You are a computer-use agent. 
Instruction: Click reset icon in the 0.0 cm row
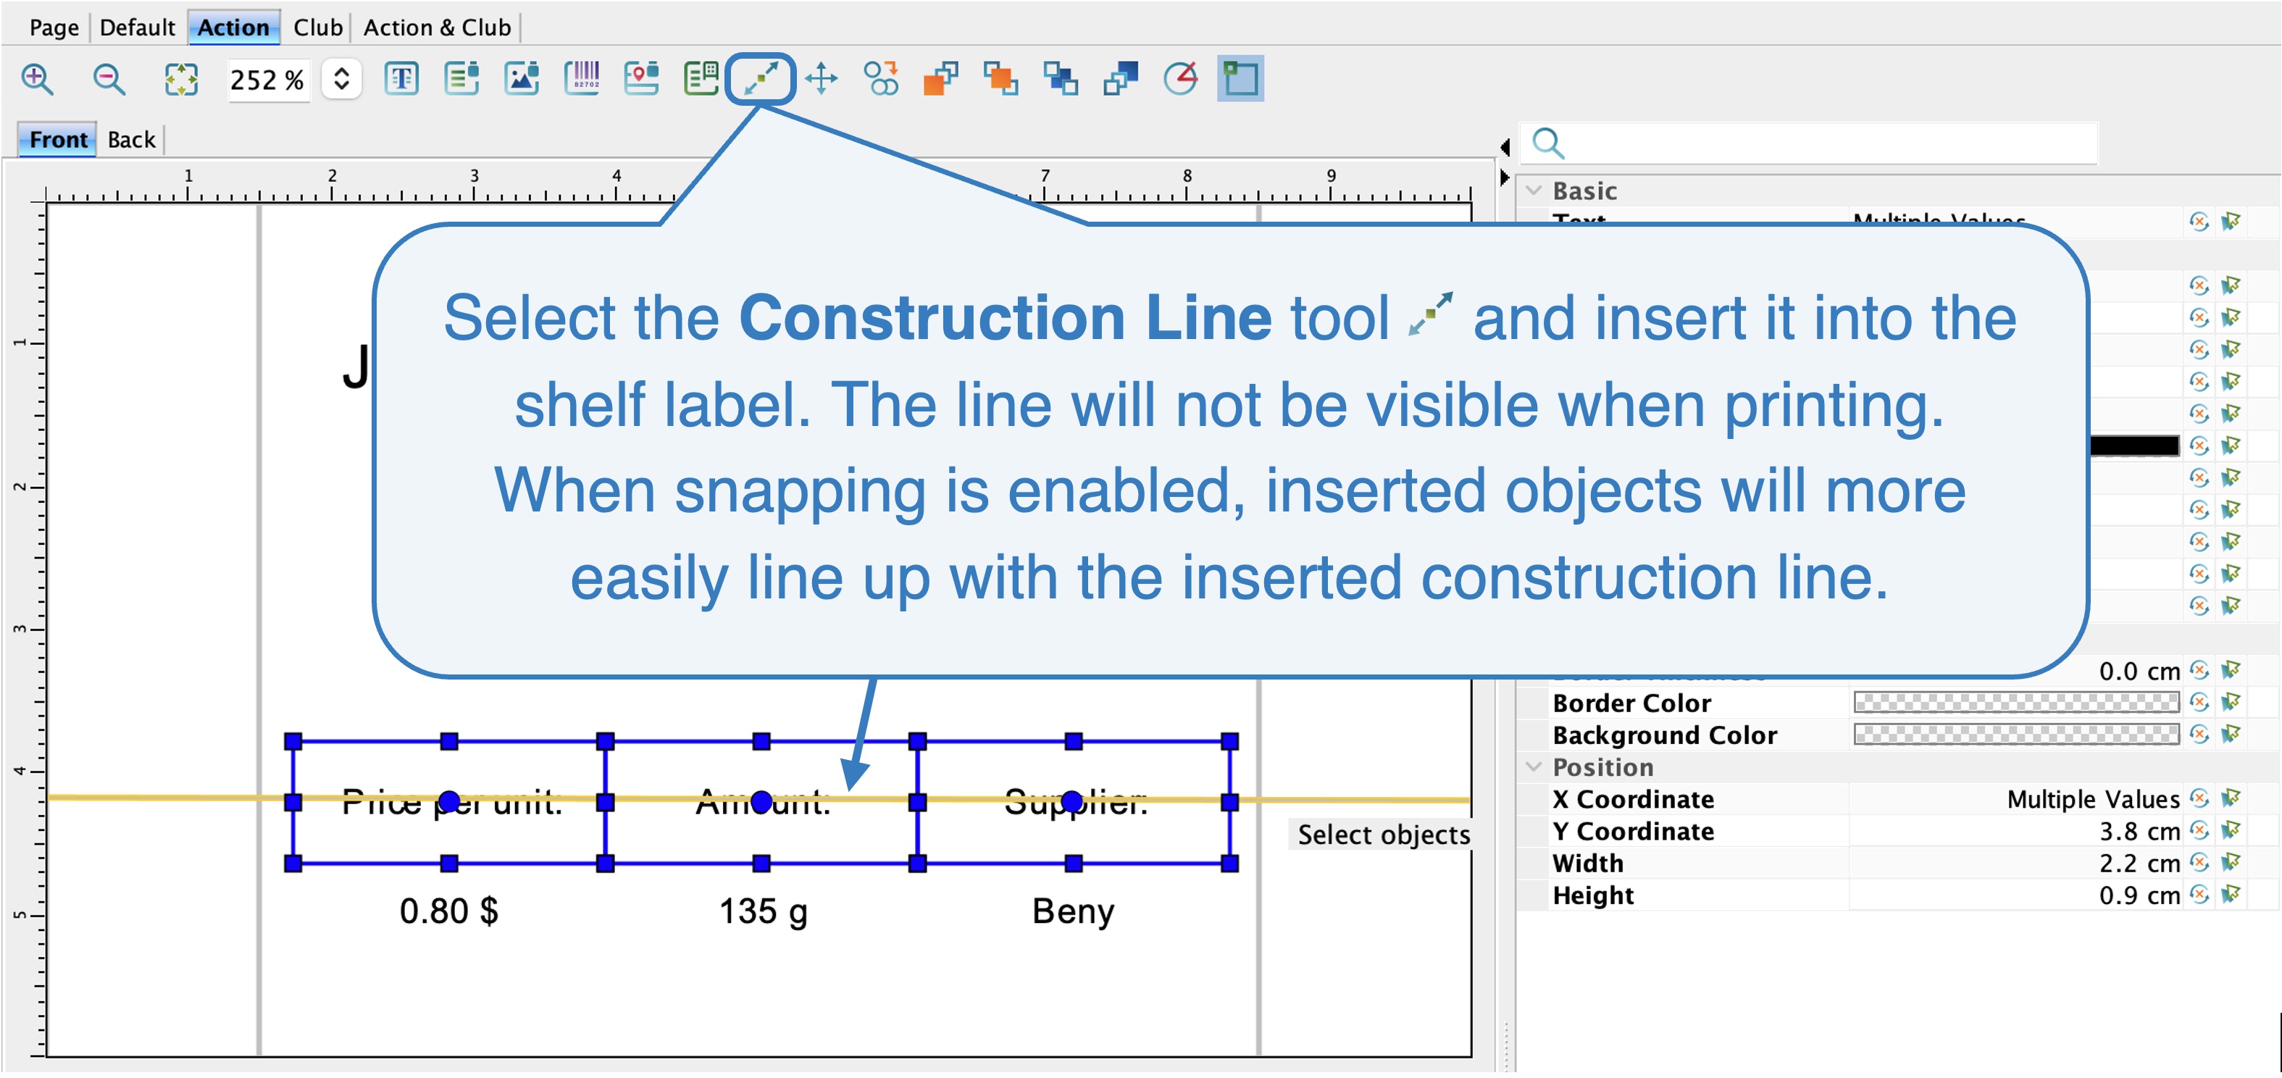(x=2199, y=671)
